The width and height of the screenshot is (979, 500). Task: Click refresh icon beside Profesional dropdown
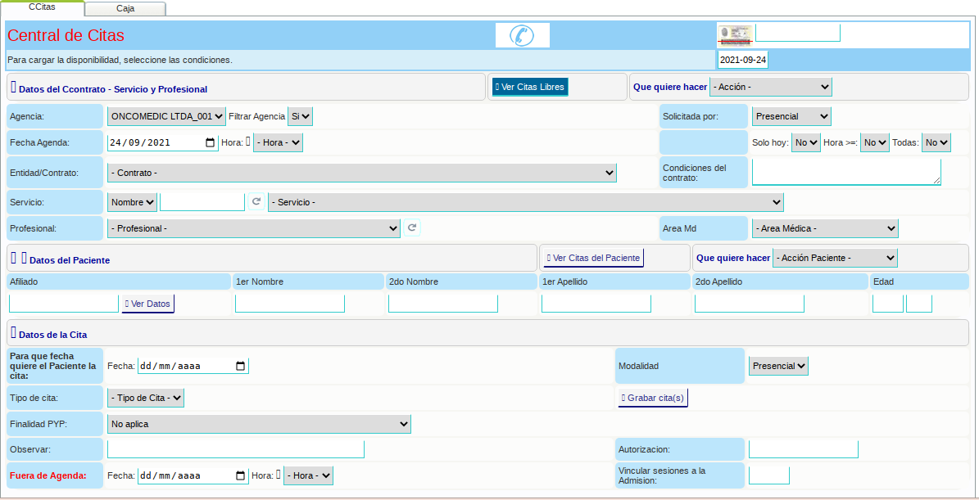point(412,228)
